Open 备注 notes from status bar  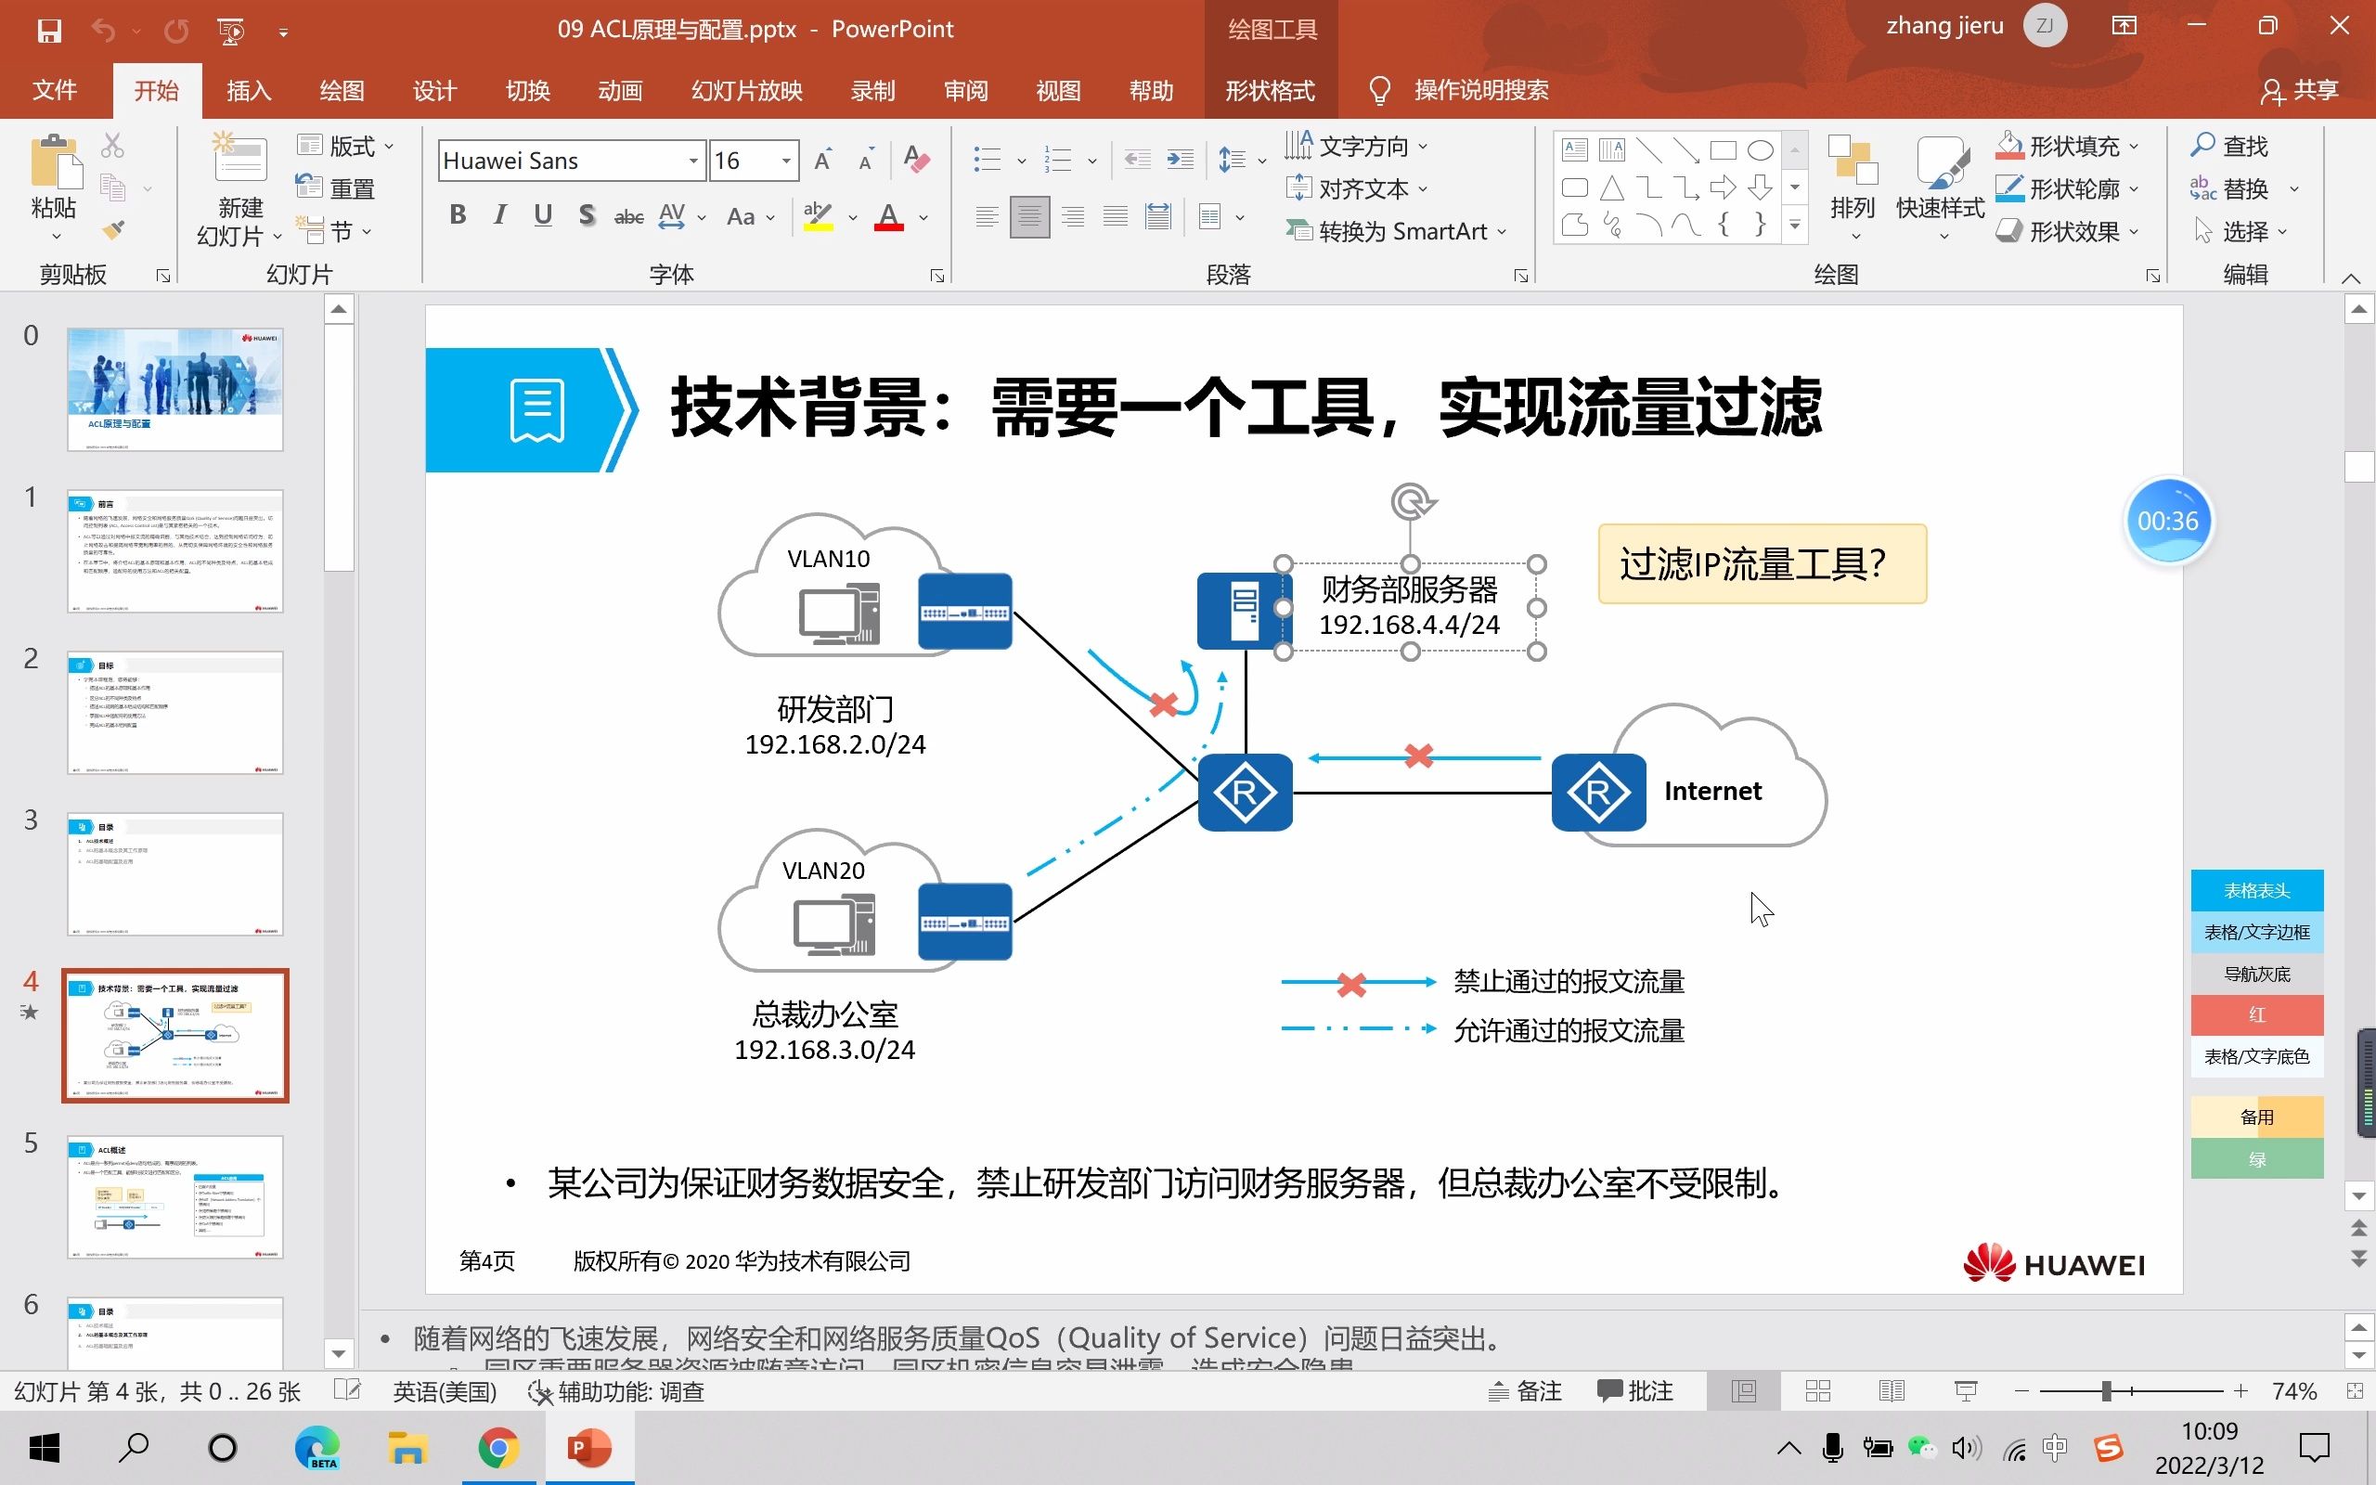pyautogui.click(x=1525, y=1390)
